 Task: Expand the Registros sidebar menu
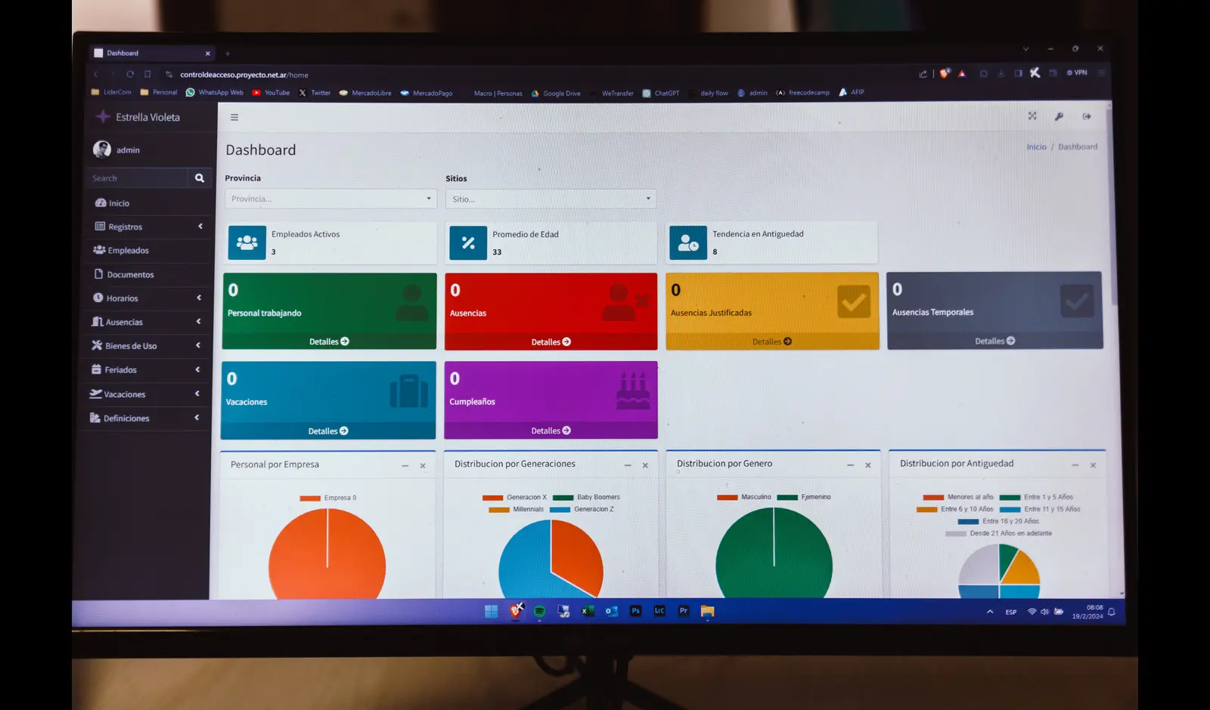[147, 227]
